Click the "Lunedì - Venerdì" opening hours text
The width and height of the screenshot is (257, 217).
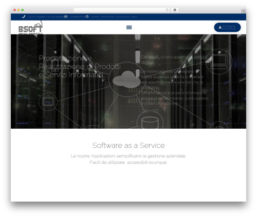114,16
